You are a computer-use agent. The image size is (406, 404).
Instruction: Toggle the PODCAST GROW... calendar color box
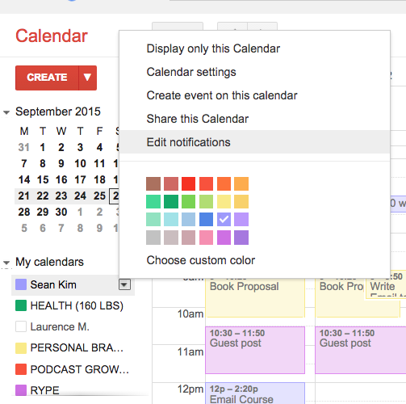(21, 369)
